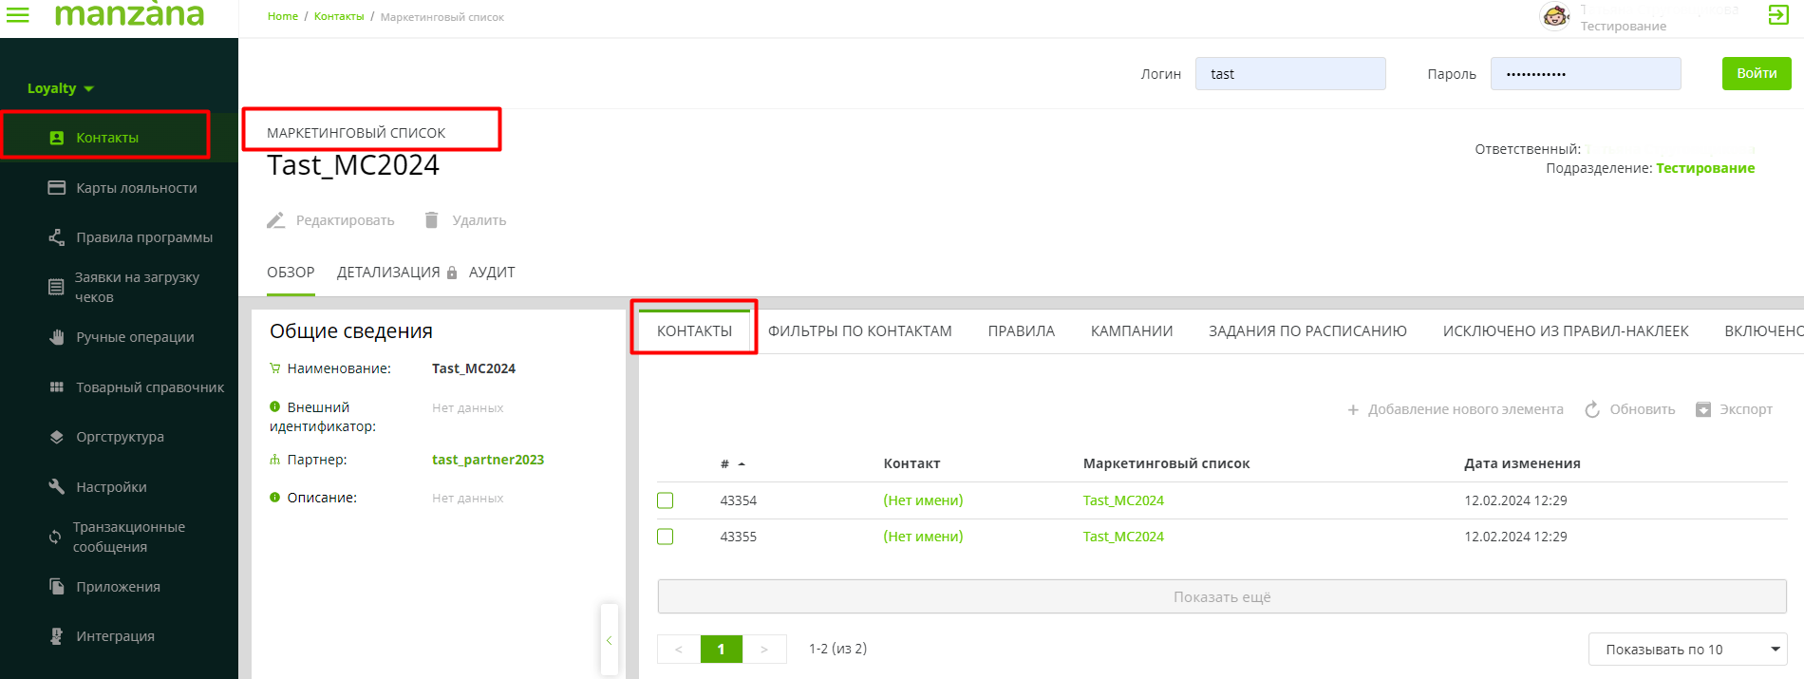Click the wrench icon for Настройки
Screen dimensions: 1804x679
tap(57, 487)
